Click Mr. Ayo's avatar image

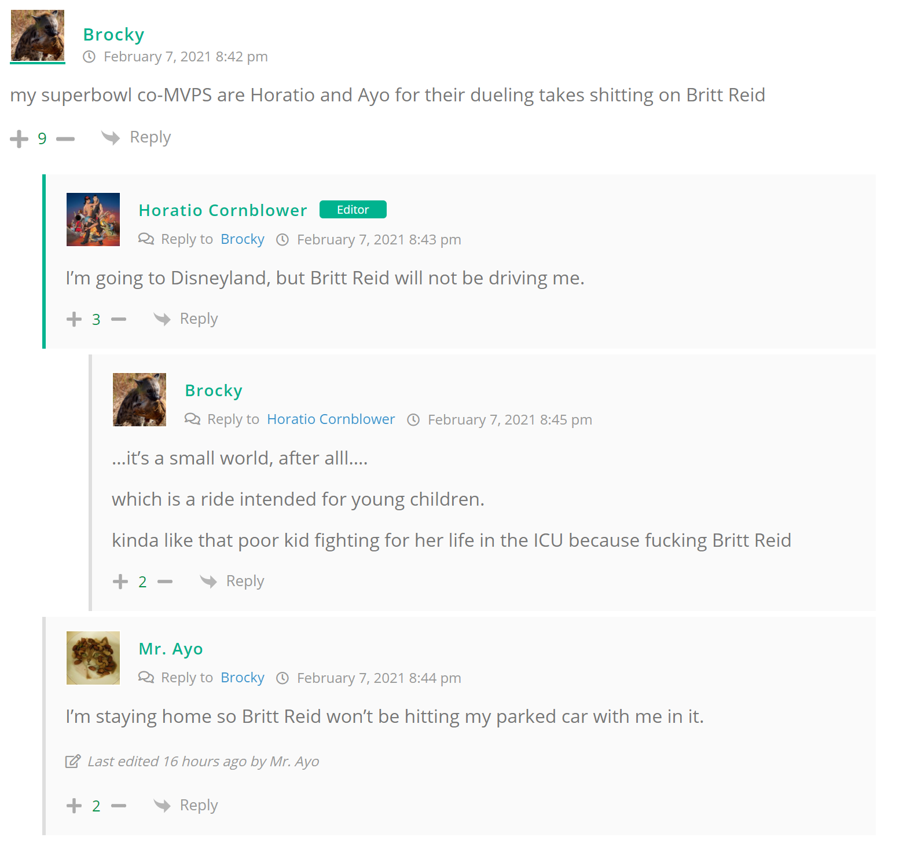(93, 658)
